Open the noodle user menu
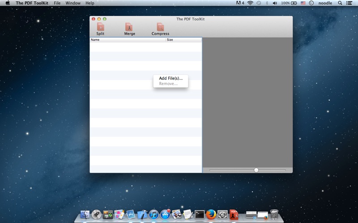The width and height of the screenshot is (358, 223). click(x=325, y=3)
